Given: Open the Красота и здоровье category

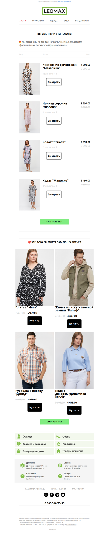Looking at the screenshot, I should click(x=35, y=444).
